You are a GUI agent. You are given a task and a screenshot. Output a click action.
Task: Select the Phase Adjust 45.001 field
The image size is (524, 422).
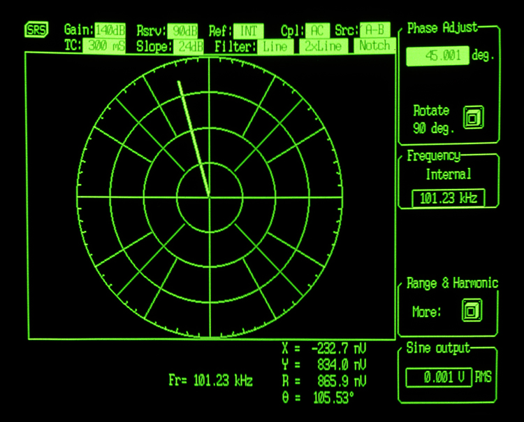click(x=437, y=57)
